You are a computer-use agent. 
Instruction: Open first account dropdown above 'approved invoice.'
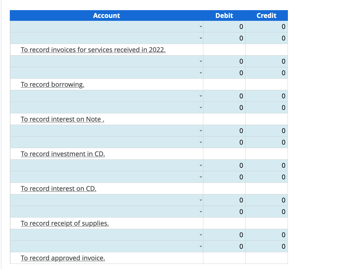pos(107,235)
